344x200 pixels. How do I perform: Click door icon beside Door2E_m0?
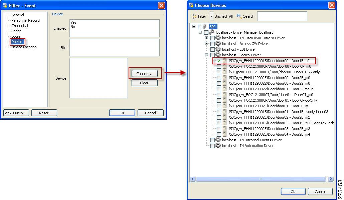click(x=224, y=78)
